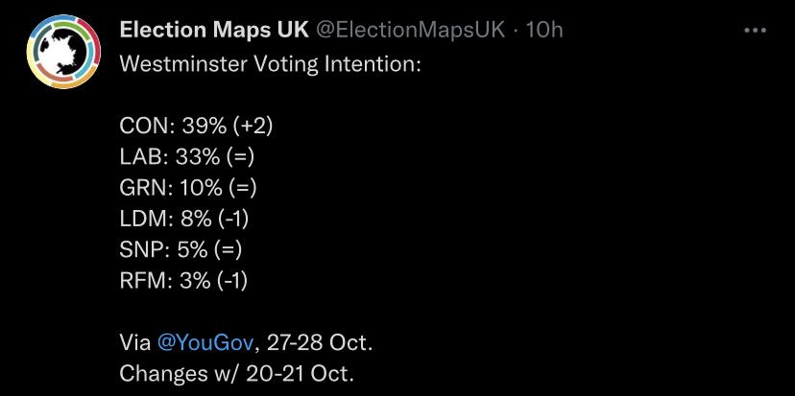
Task: Click the Westminster Voting Intention heading text
Action: point(270,64)
